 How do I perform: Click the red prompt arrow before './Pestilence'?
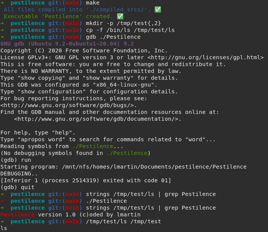click(x=2, y=201)
